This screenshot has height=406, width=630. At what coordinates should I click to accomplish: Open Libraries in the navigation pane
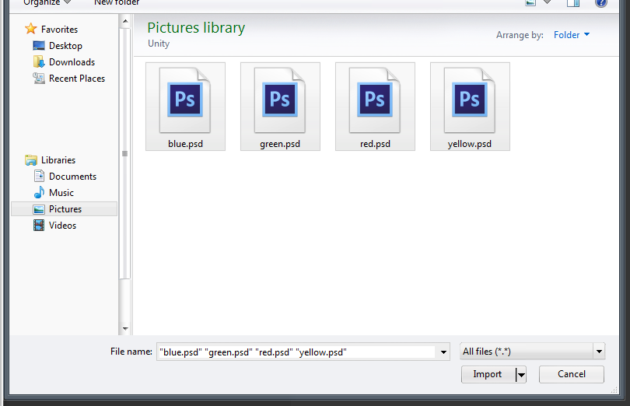click(x=58, y=160)
